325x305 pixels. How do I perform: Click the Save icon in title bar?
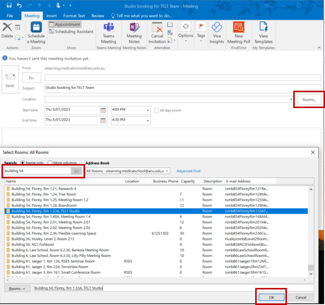pyautogui.click(x=9, y=5)
